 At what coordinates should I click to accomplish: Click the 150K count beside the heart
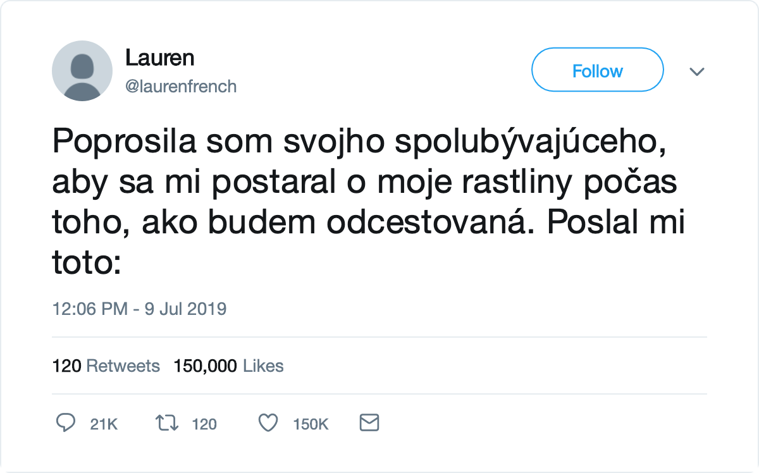(x=310, y=424)
